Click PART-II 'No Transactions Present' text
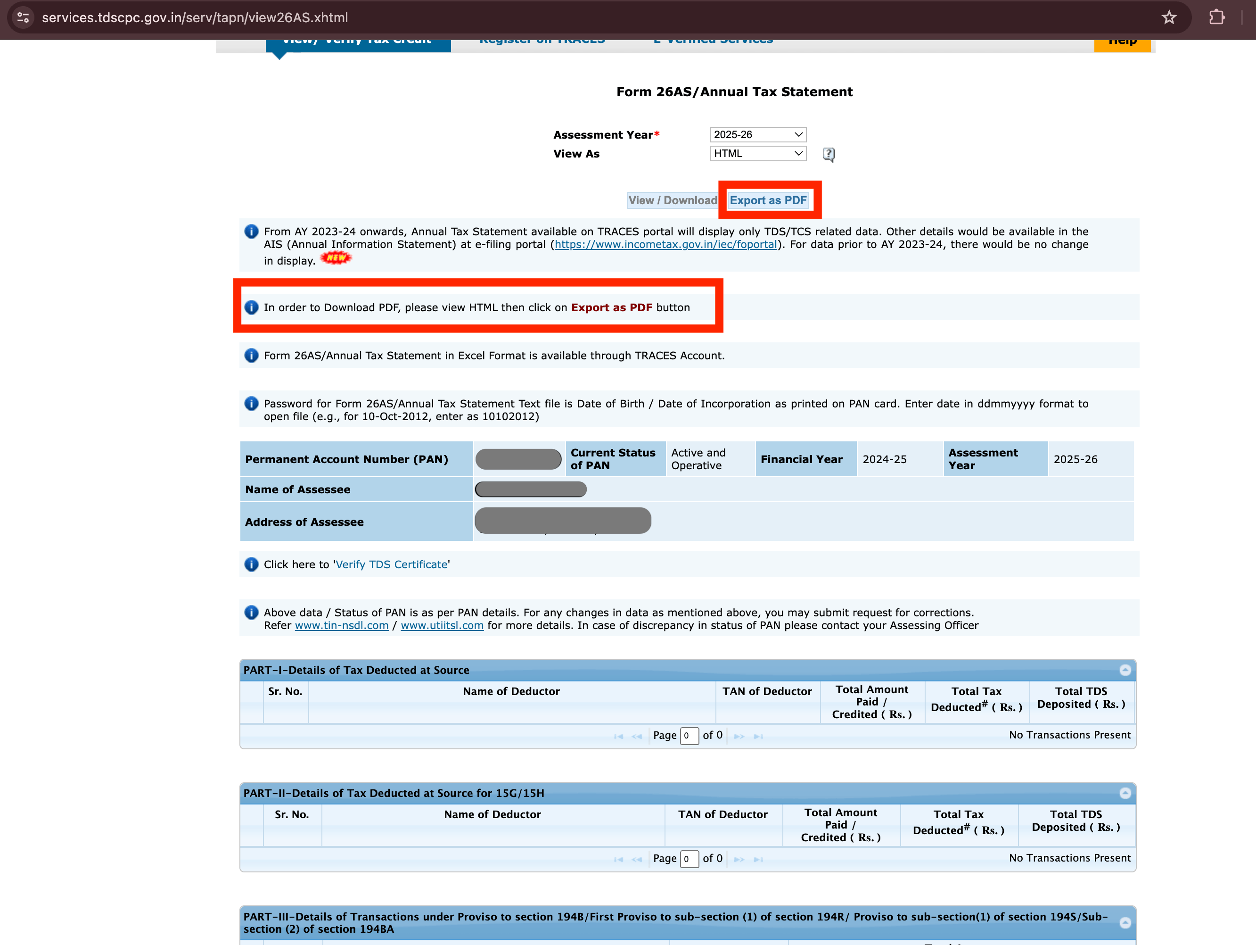 click(1069, 858)
